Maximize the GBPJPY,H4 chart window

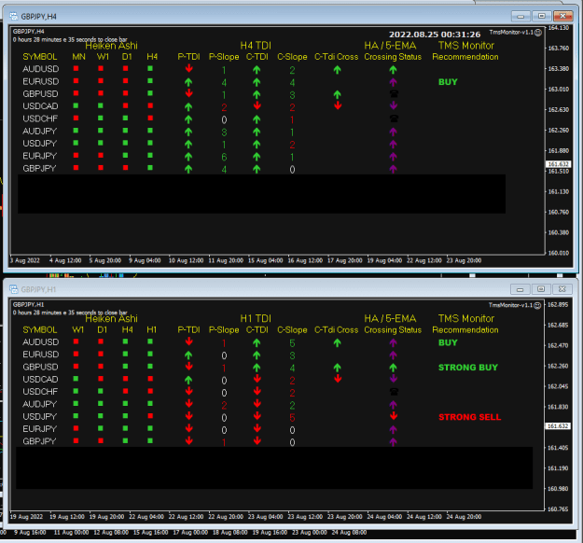coord(541,17)
